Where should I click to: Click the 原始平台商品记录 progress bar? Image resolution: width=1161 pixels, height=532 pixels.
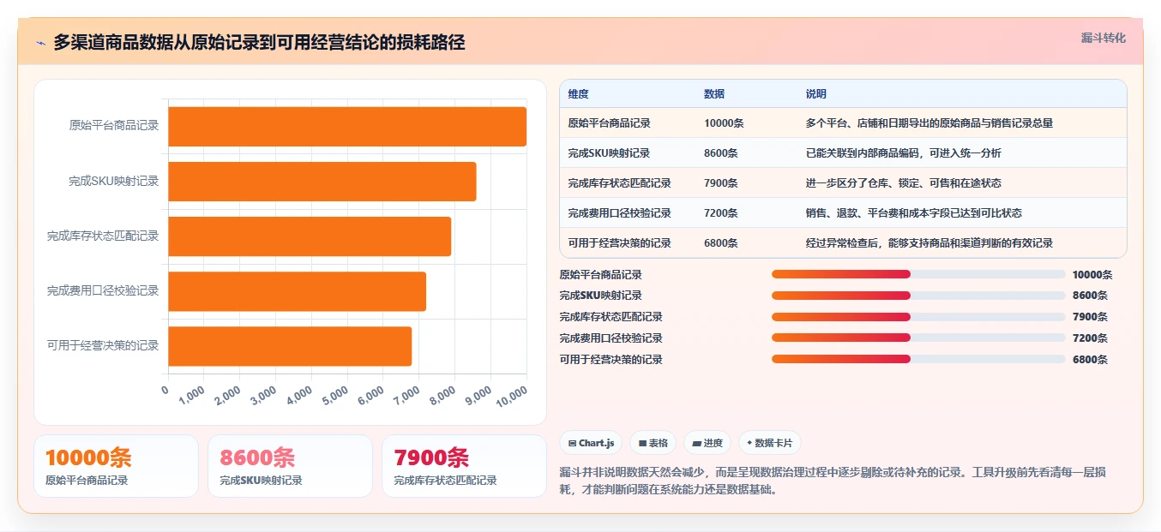tap(918, 274)
